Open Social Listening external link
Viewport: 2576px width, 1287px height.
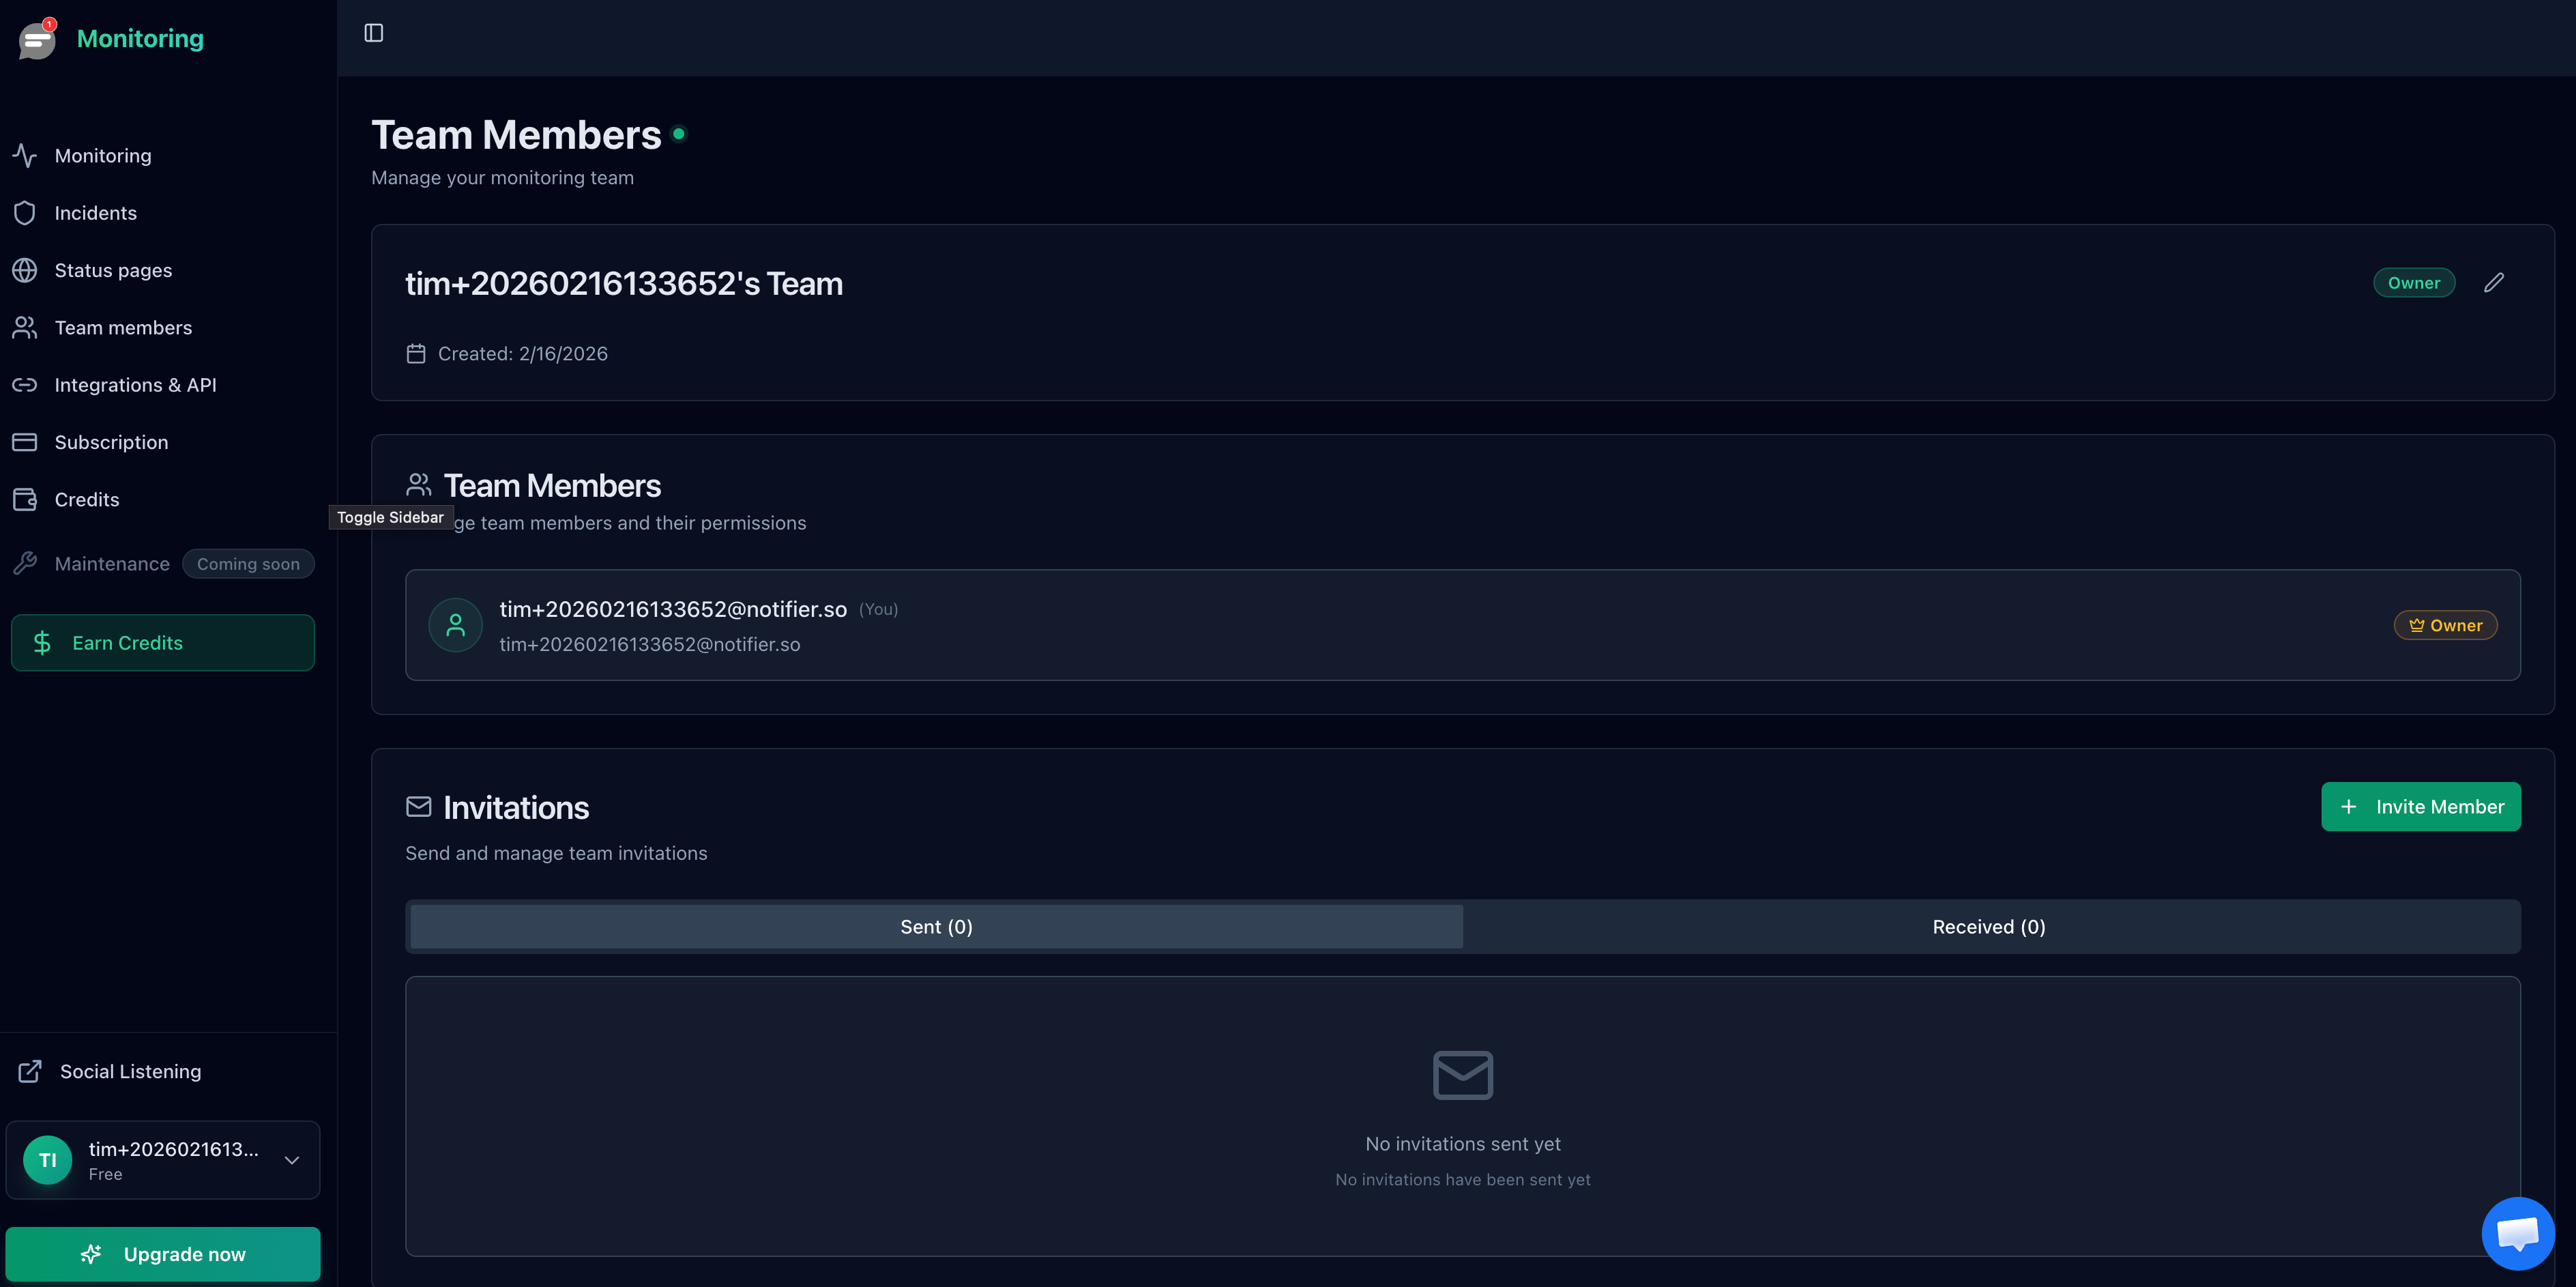pos(130,1072)
